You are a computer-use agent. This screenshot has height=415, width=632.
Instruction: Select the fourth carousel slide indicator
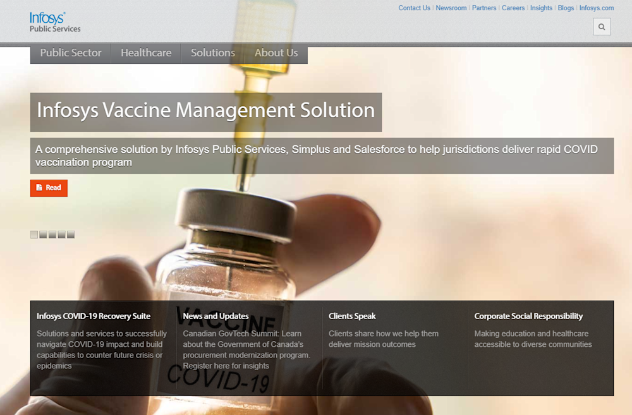point(62,234)
